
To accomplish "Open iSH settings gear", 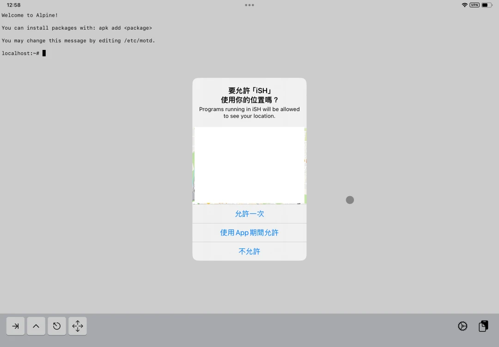I will point(462,326).
